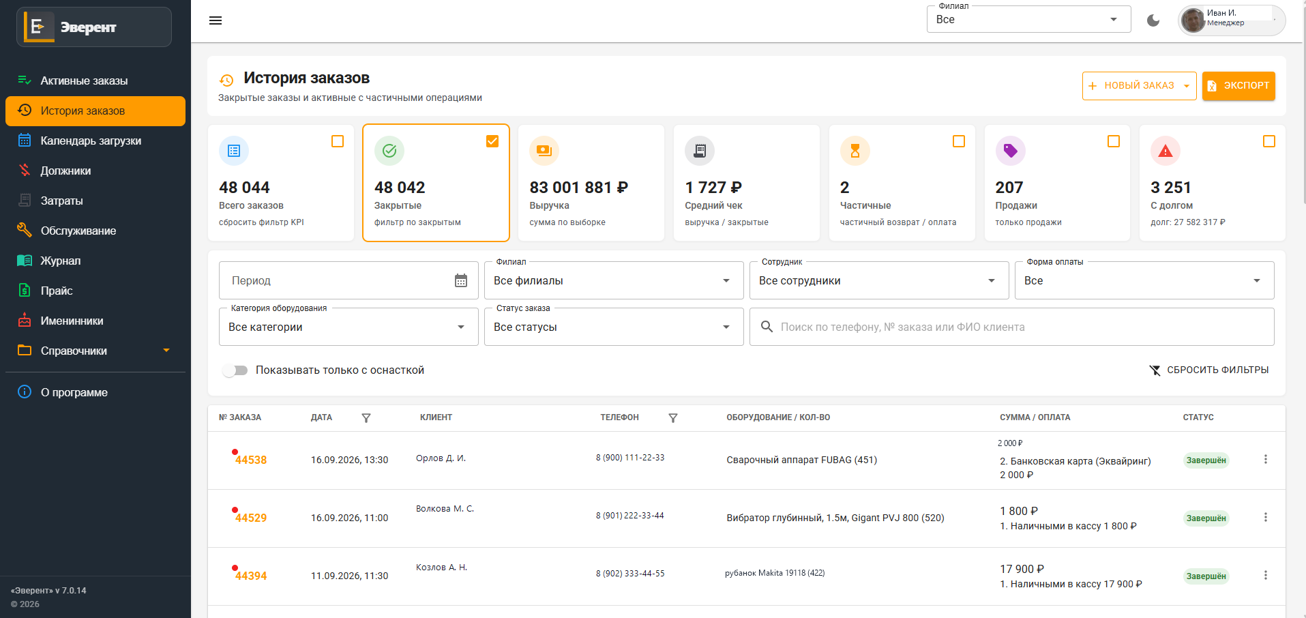Uncheck the Закрытые KPI checkbox

click(x=492, y=141)
